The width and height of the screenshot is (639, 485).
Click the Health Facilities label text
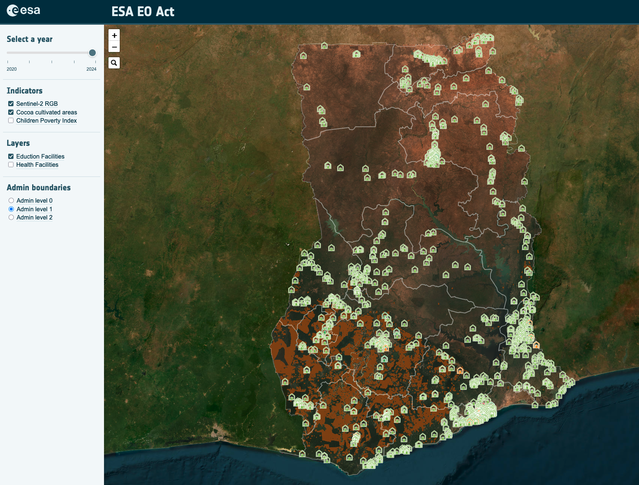point(37,165)
